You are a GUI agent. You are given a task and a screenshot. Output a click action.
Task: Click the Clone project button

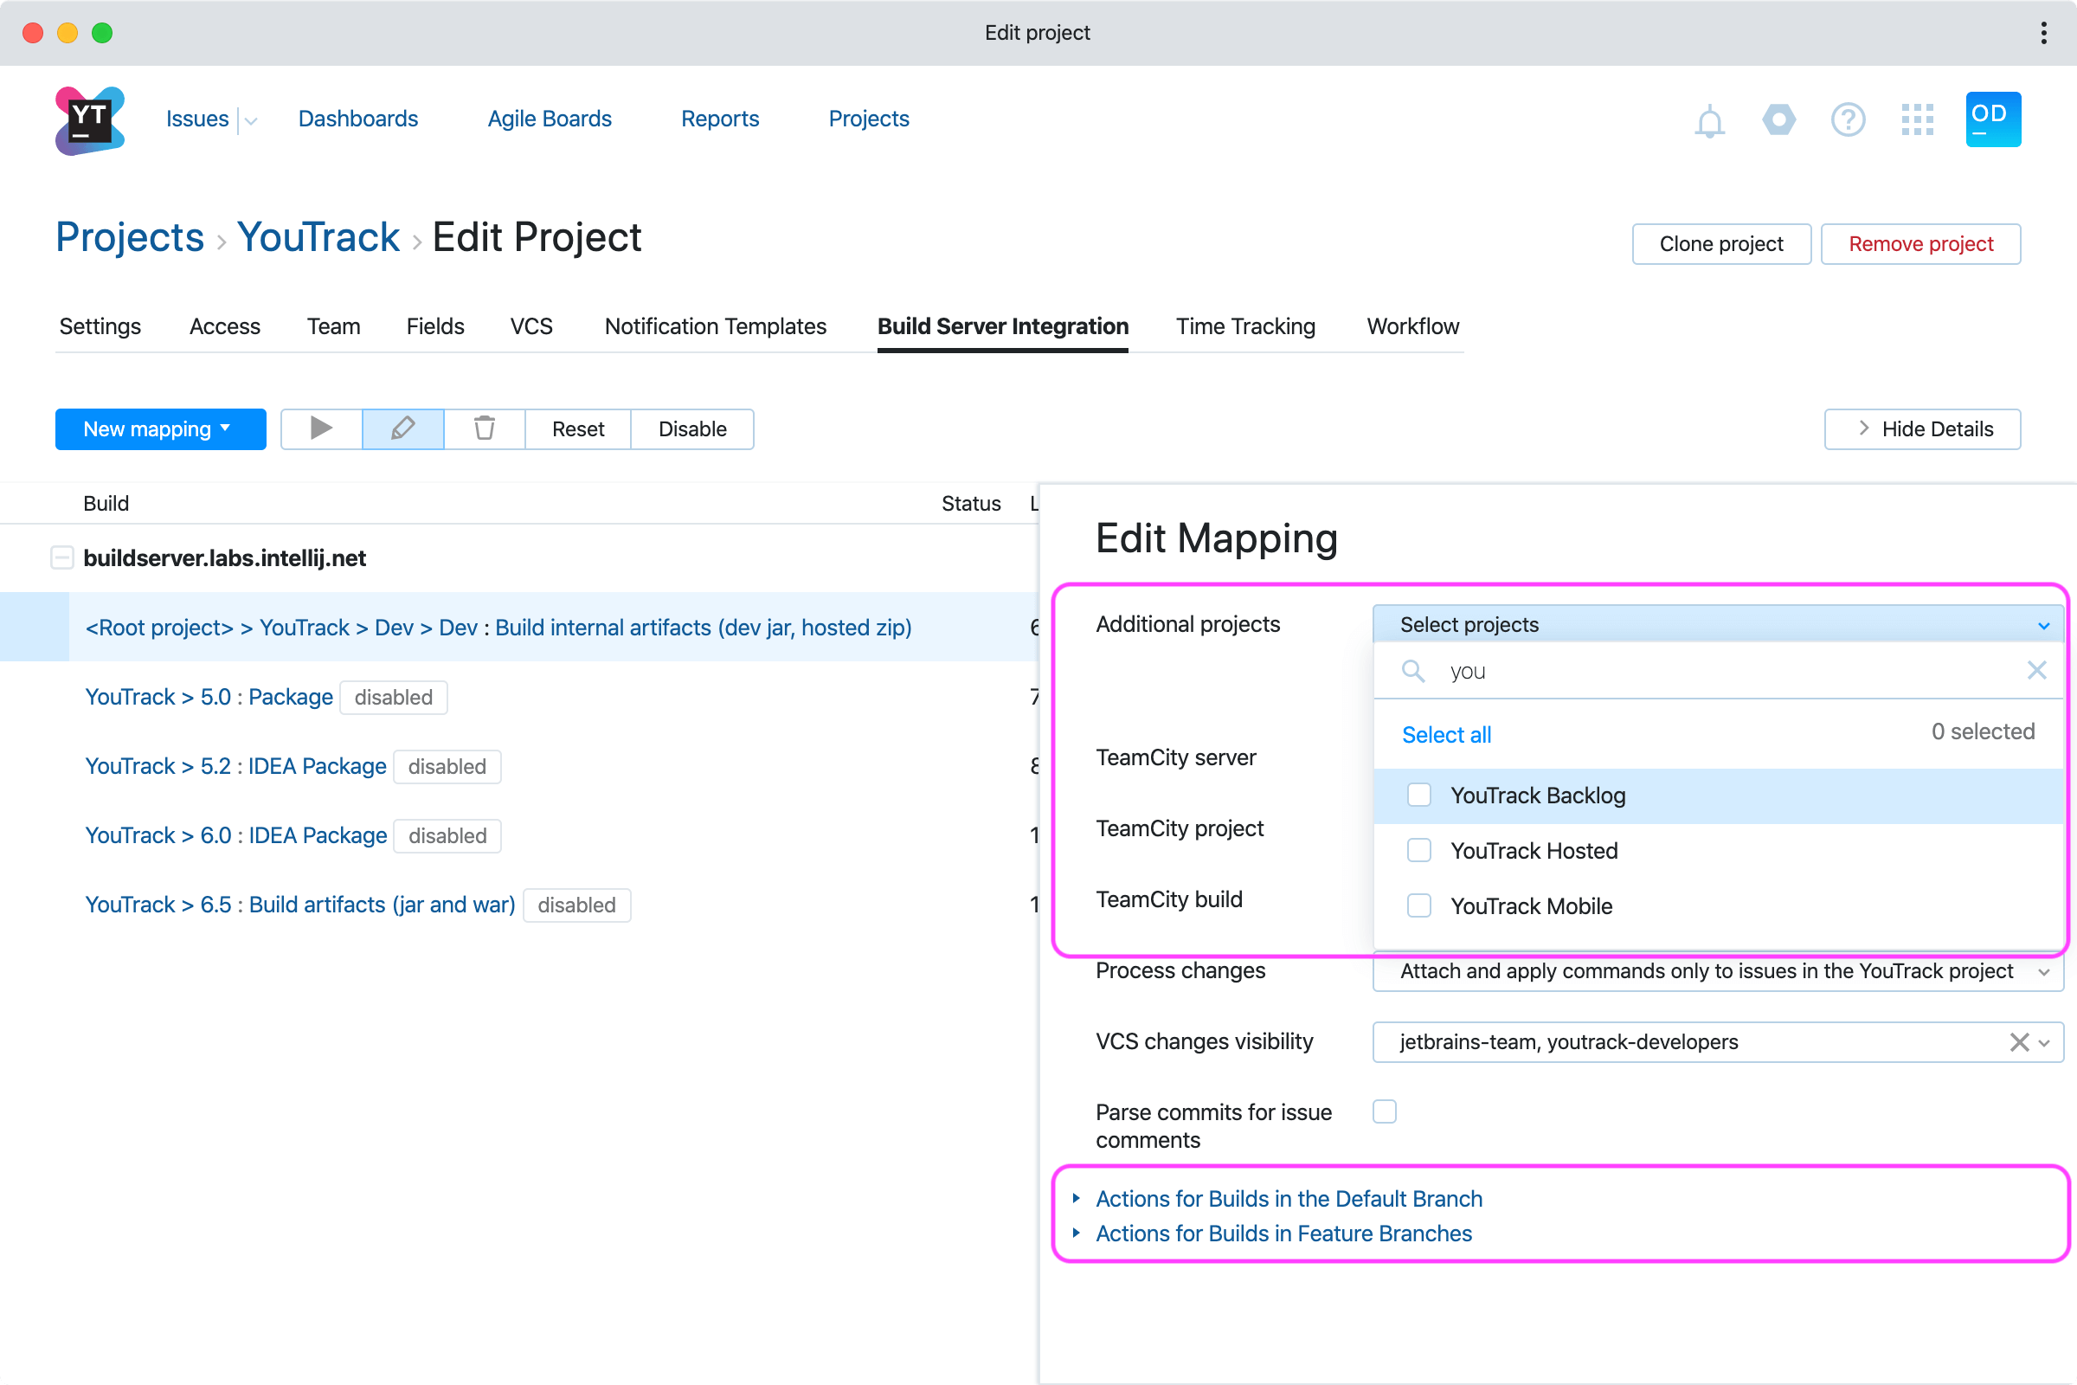click(x=1720, y=244)
